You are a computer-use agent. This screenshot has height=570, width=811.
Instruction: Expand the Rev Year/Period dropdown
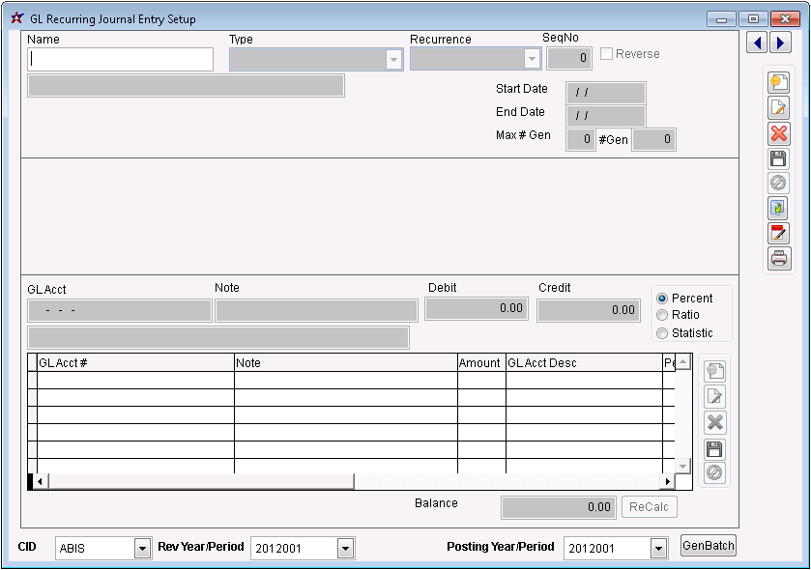point(345,549)
